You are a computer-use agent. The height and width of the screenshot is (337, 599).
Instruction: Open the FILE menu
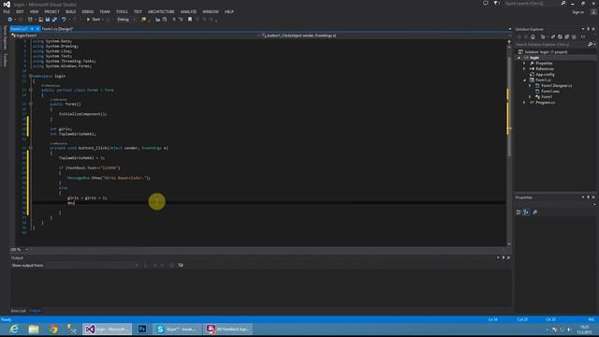click(7, 12)
